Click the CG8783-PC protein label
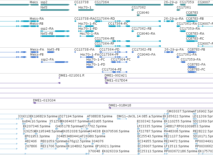213x155 pixels. [196, 70]
